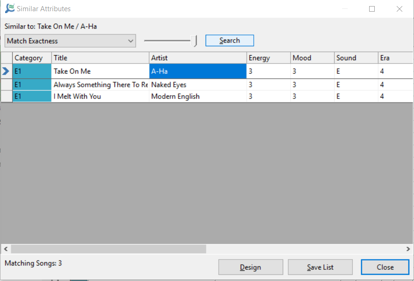Click the E1 category cell for Modern English
This screenshot has height=281, width=414.
pos(32,96)
